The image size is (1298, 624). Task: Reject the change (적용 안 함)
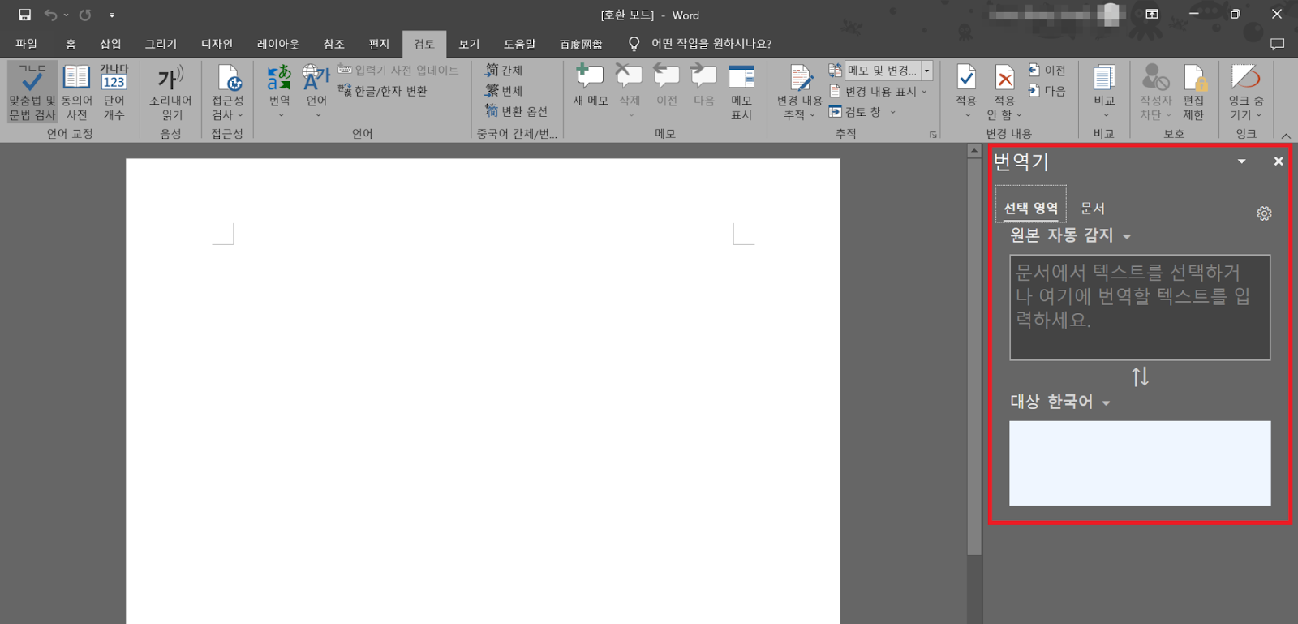point(1004,92)
